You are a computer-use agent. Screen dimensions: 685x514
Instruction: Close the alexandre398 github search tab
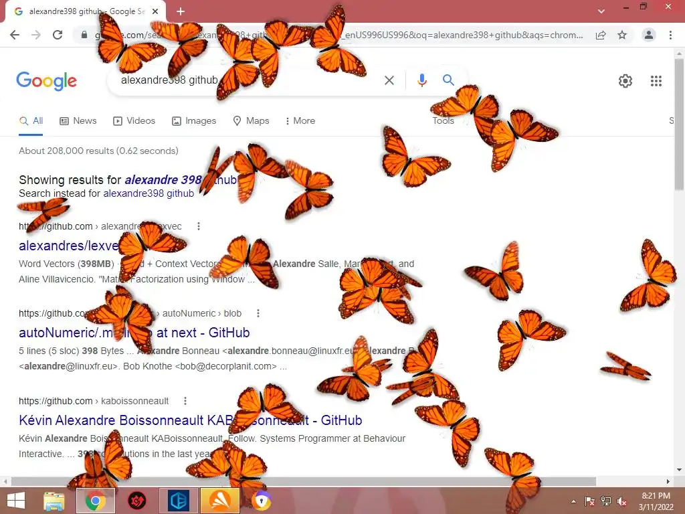[x=155, y=11]
